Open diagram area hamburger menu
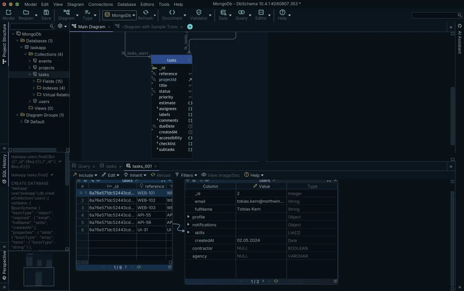Screen dimensions: 464x291 pyautogui.click(x=450, y=27)
